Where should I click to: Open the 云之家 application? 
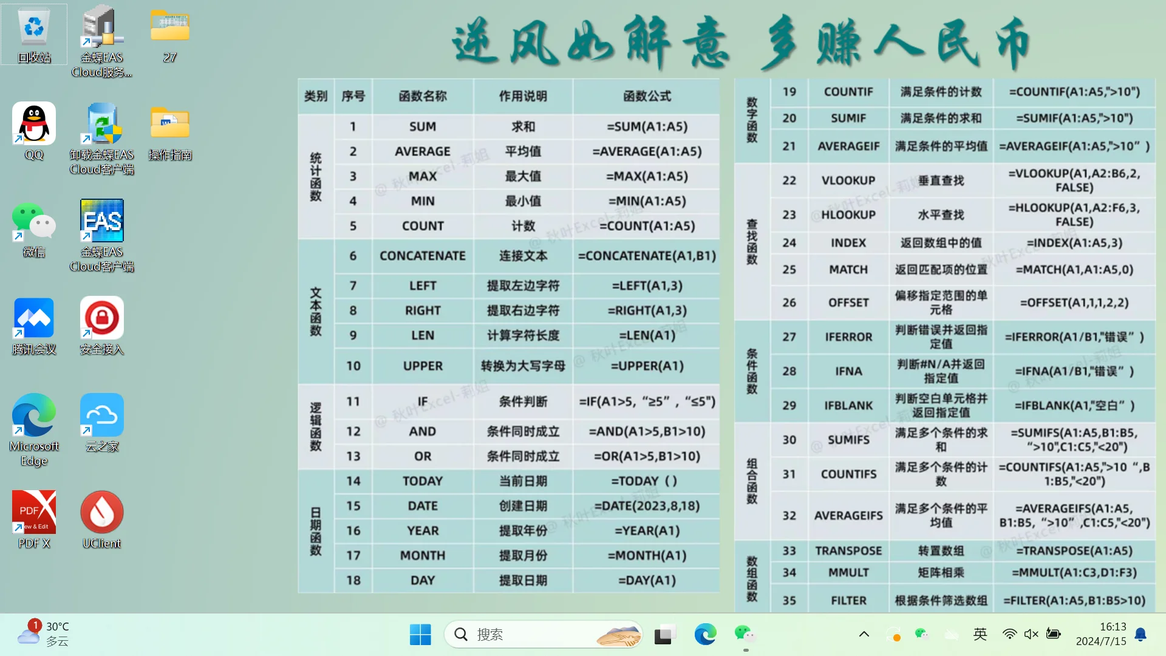(101, 415)
